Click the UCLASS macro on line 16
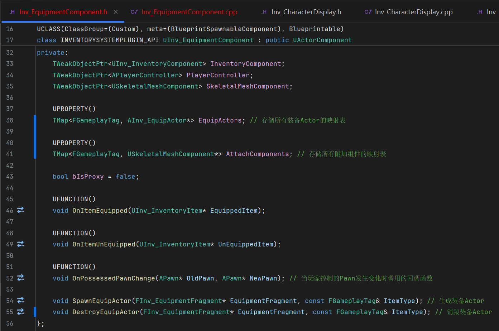499x331 pixels. pos(49,29)
